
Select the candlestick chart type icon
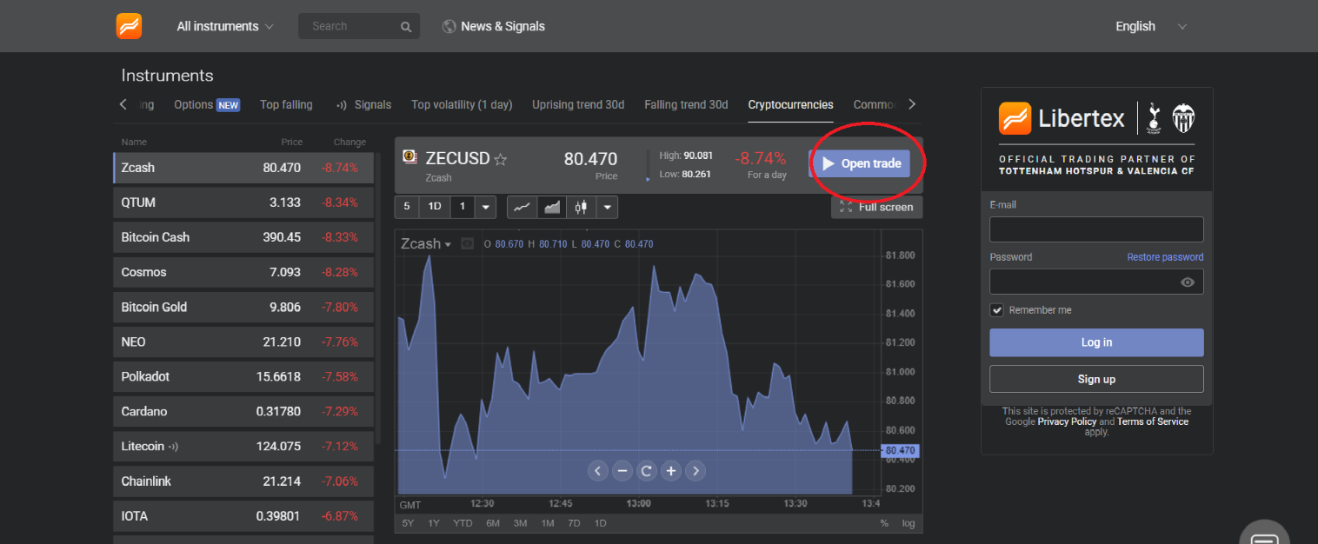(581, 207)
